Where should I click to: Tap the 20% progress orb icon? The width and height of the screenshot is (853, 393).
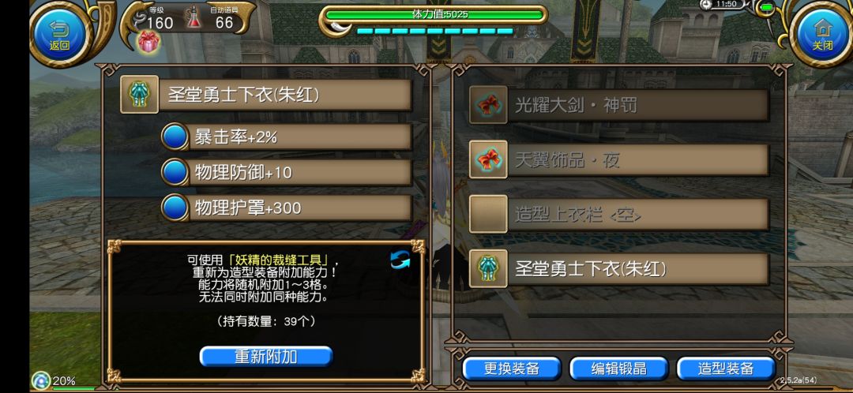(x=41, y=380)
